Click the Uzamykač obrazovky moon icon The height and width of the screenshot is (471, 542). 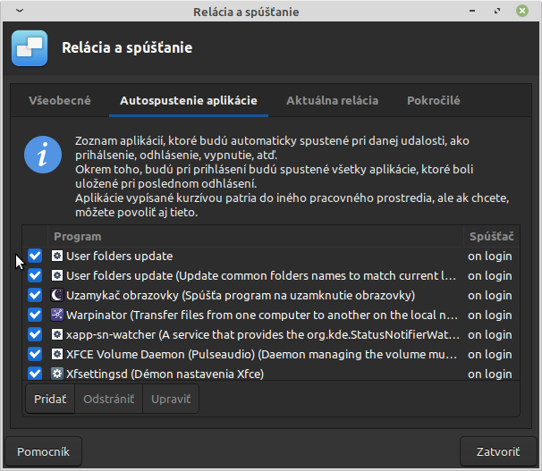pyautogui.click(x=57, y=295)
